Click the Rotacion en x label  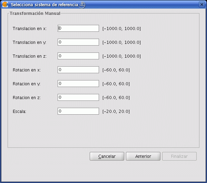(x=27, y=70)
